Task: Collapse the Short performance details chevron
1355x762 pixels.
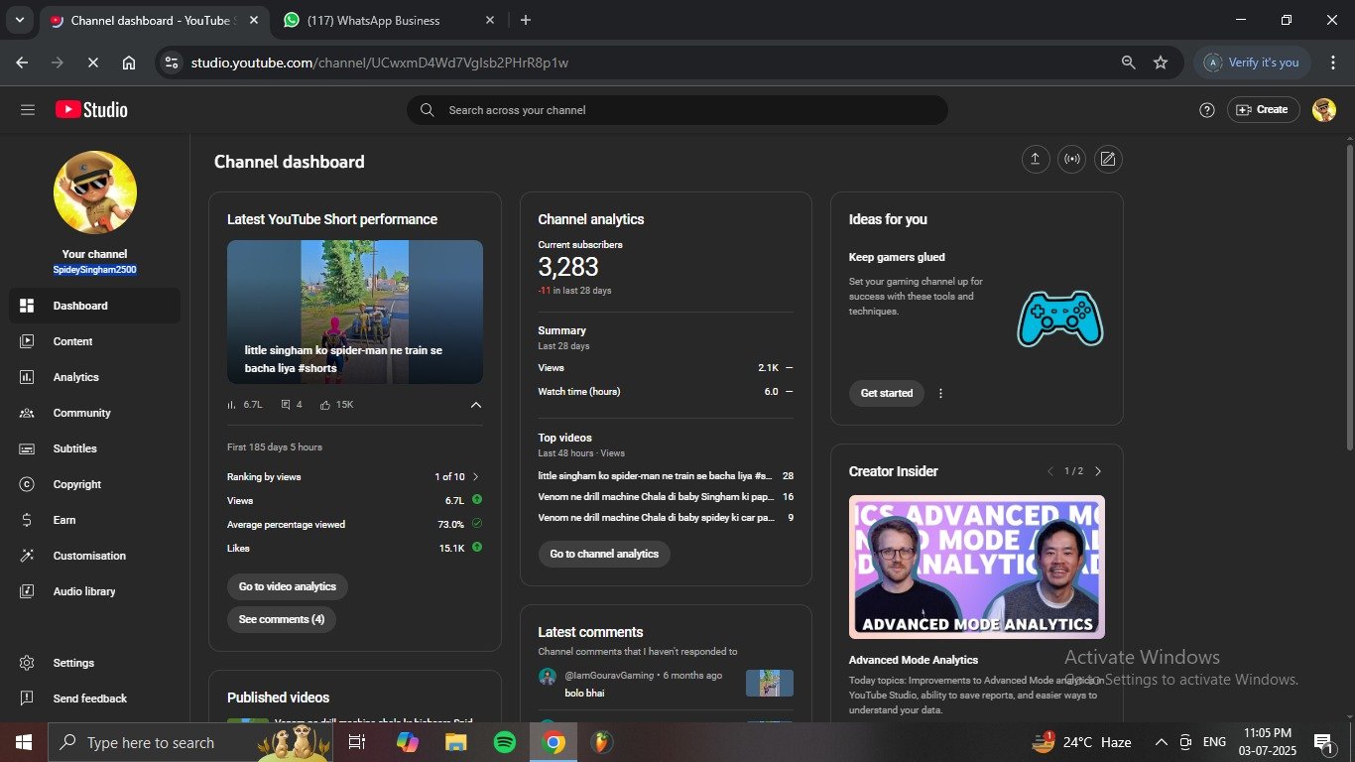Action: pyautogui.click(x=476, y=405)
